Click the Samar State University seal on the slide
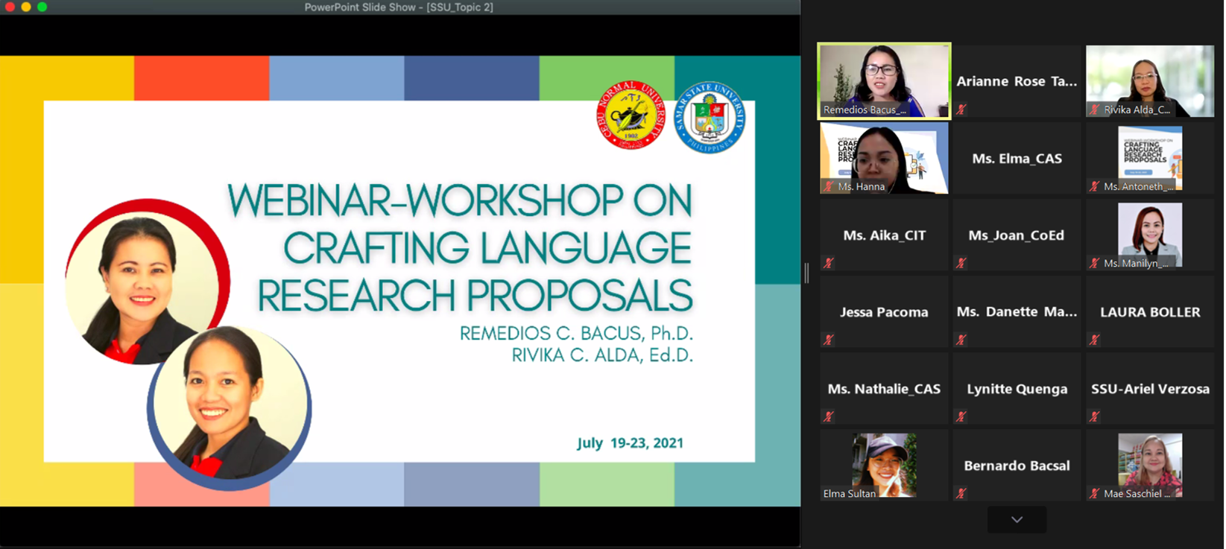 point(709,118)
